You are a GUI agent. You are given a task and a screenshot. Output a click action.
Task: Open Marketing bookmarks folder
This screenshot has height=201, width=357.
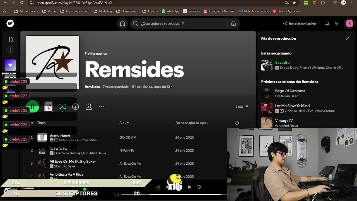tap(103, 11)
